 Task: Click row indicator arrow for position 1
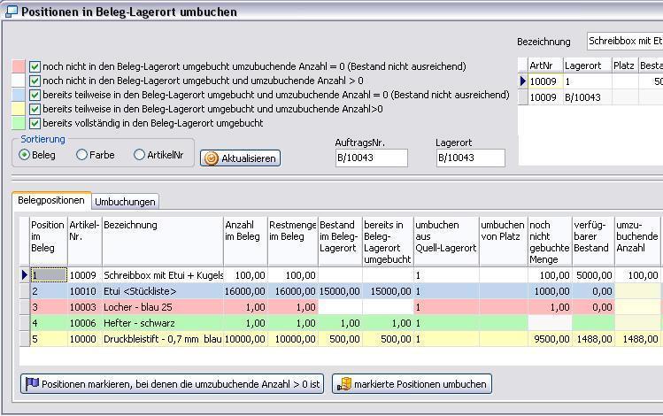point(24,275)
